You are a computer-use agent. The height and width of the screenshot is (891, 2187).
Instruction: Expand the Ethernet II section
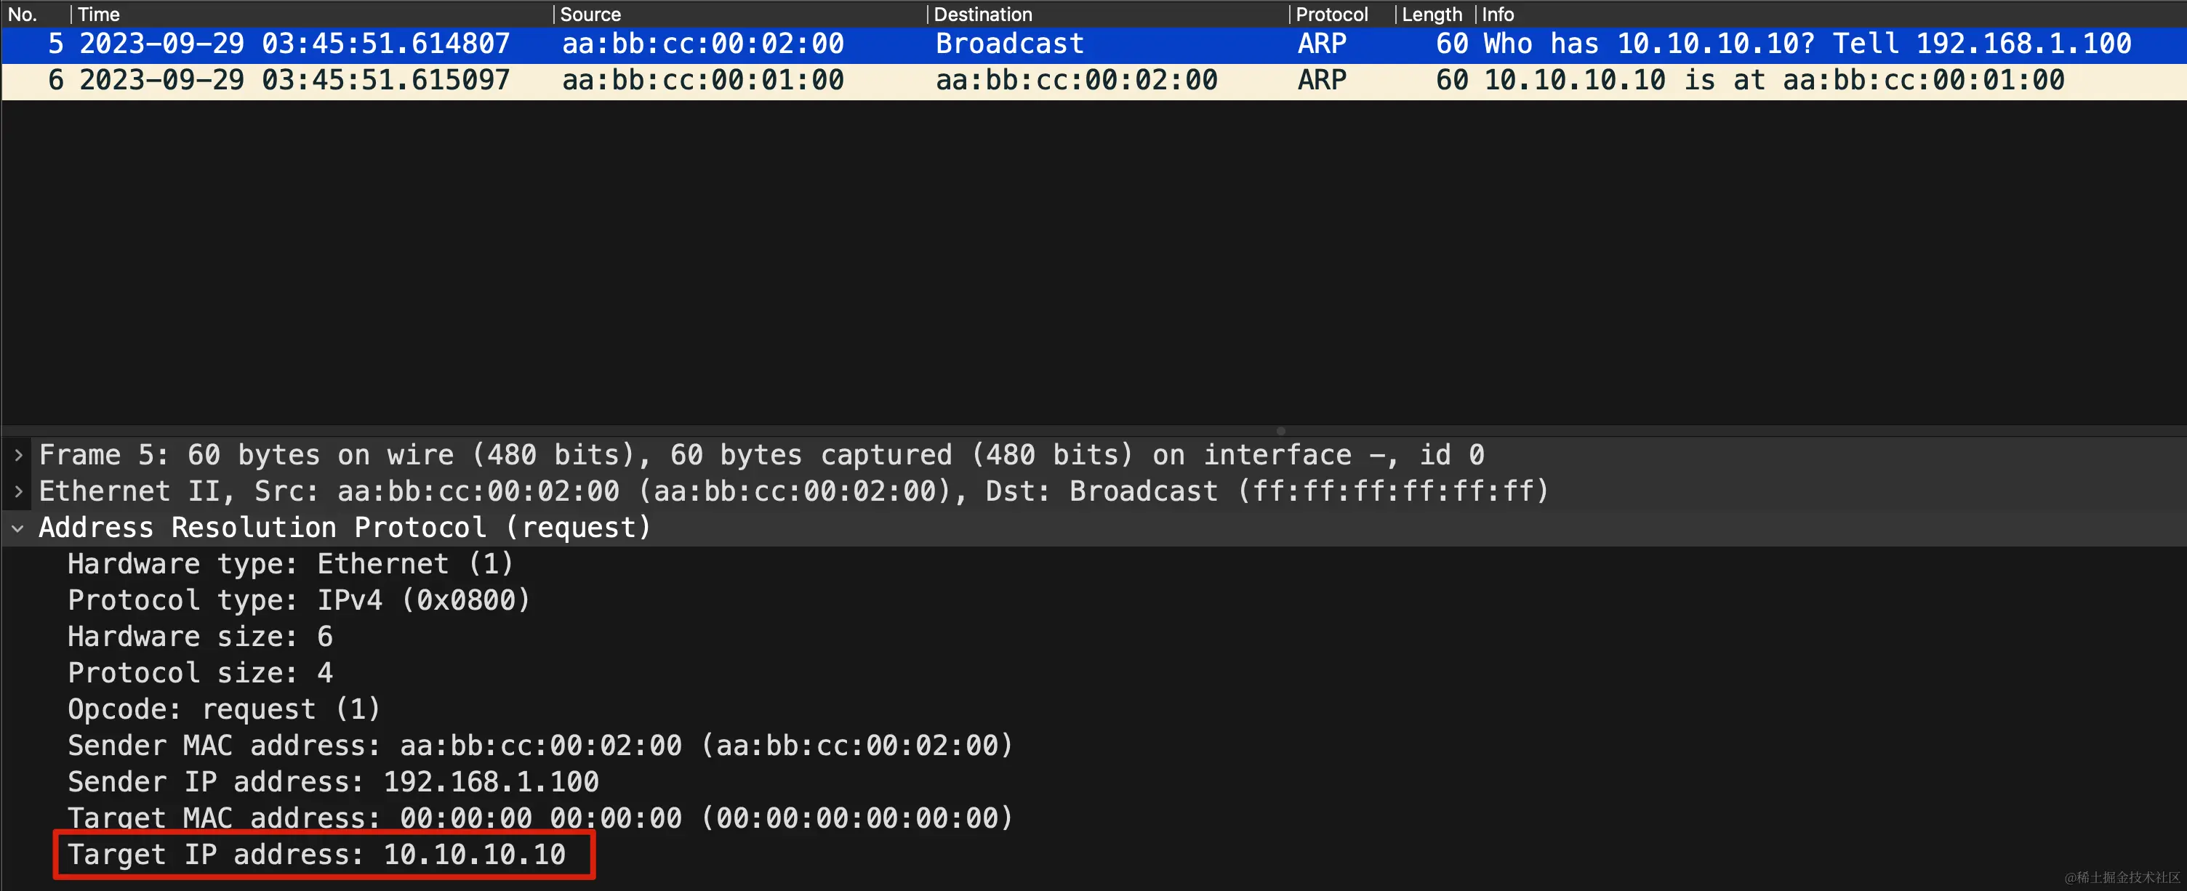tap(17, 491)
